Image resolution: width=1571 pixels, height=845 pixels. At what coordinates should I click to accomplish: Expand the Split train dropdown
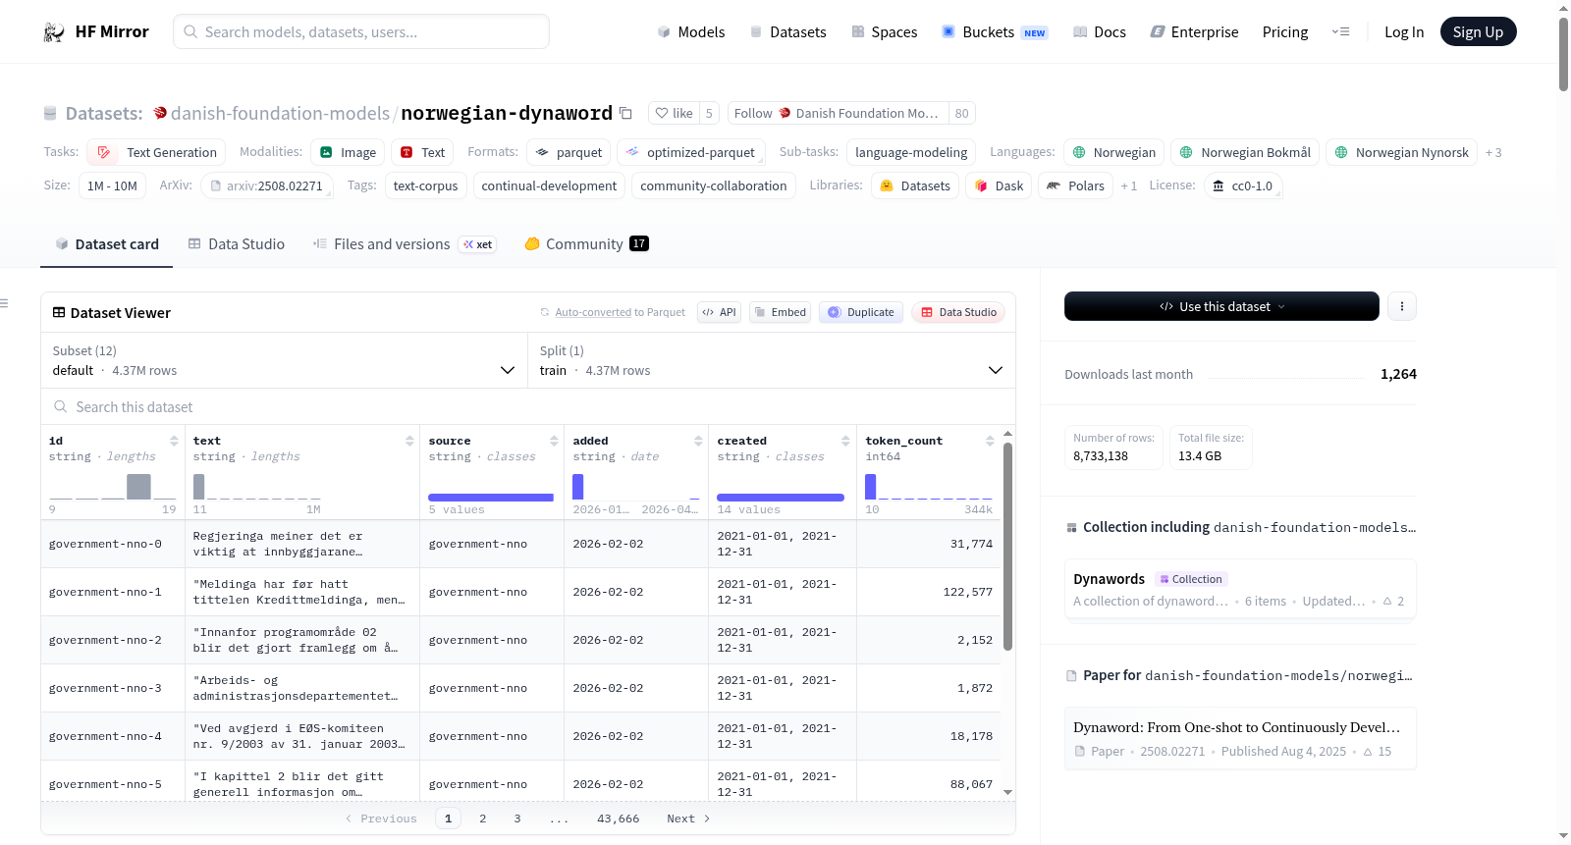click(x=772, y=360)
